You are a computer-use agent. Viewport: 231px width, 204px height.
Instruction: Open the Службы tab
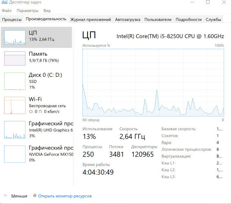(213, 20)
